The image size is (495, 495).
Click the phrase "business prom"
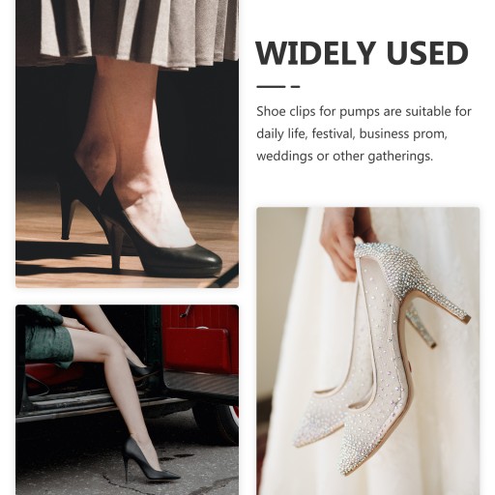pos(403,133)
